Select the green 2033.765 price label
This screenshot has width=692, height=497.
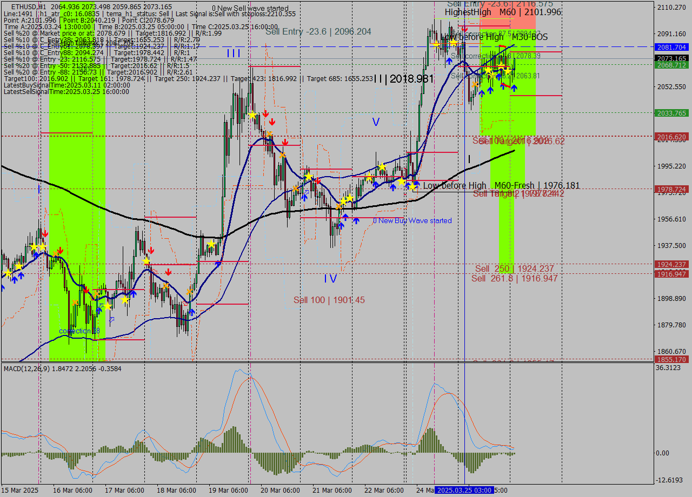(x=671, y=113)
